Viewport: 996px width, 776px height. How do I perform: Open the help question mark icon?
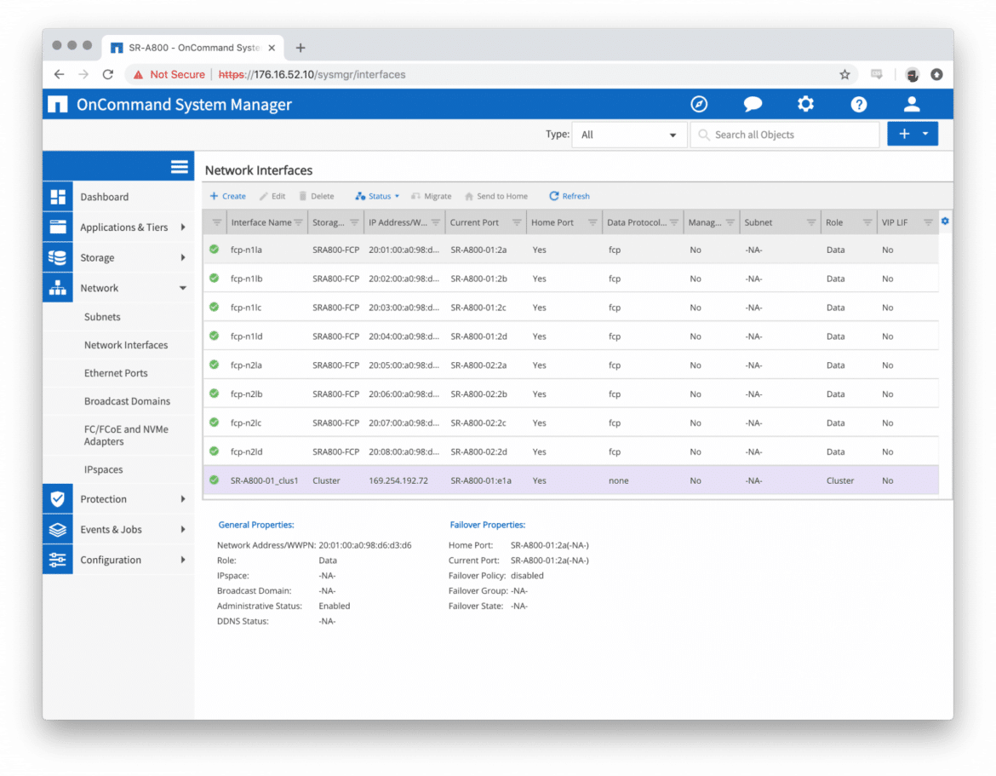(x=859, y=104)
